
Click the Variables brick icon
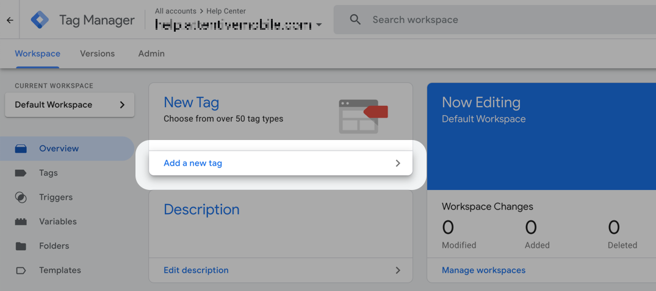[x=21, y=221]
